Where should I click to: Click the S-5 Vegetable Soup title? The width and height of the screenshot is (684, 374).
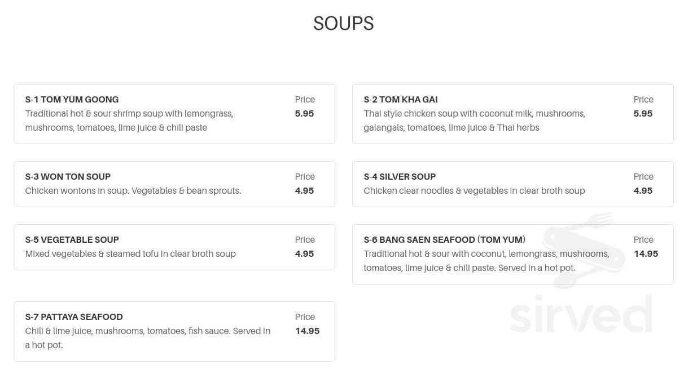pos(72,240)
